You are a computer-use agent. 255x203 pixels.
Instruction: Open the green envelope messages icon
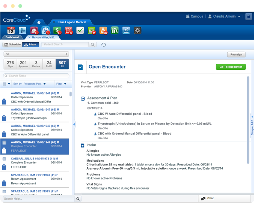92,30
